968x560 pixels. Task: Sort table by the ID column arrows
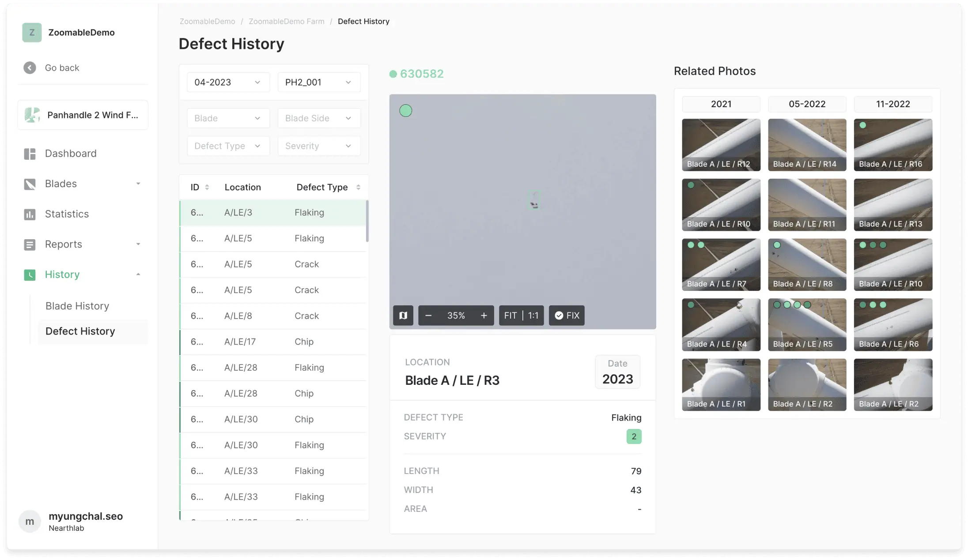207,187
